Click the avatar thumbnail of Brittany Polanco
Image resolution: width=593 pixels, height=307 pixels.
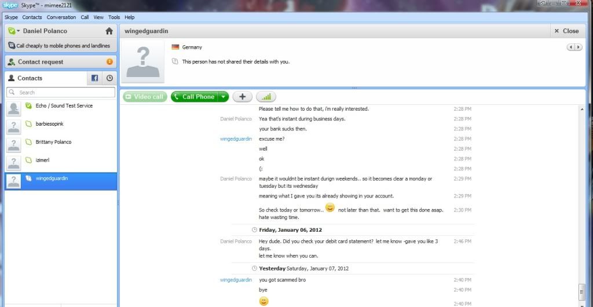(14, 145)
